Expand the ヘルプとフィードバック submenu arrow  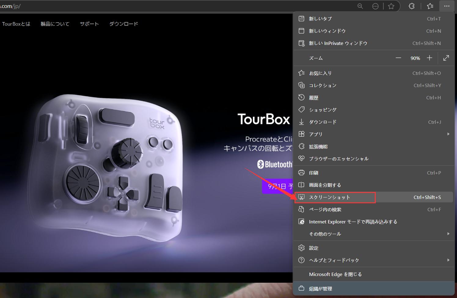[448, 260]
